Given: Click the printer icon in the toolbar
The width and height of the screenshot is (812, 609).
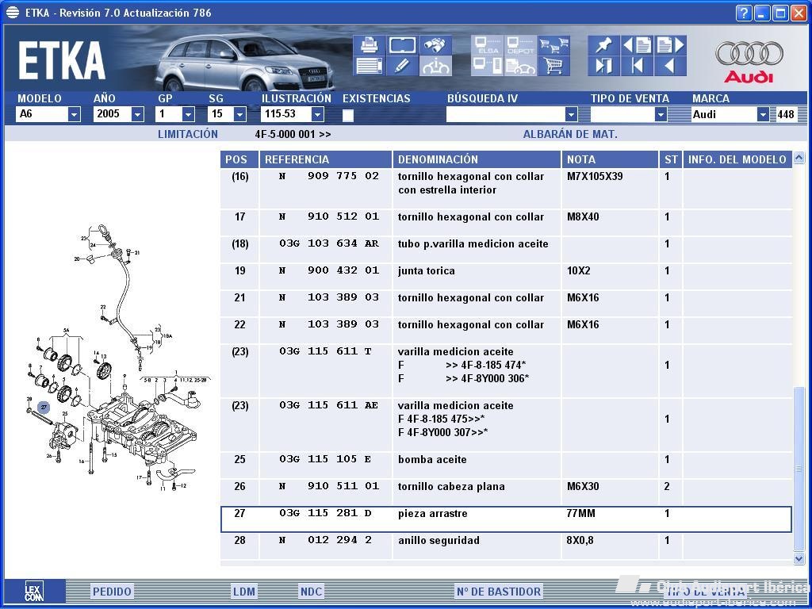Looking at the screenshot, I should (369, 45).
